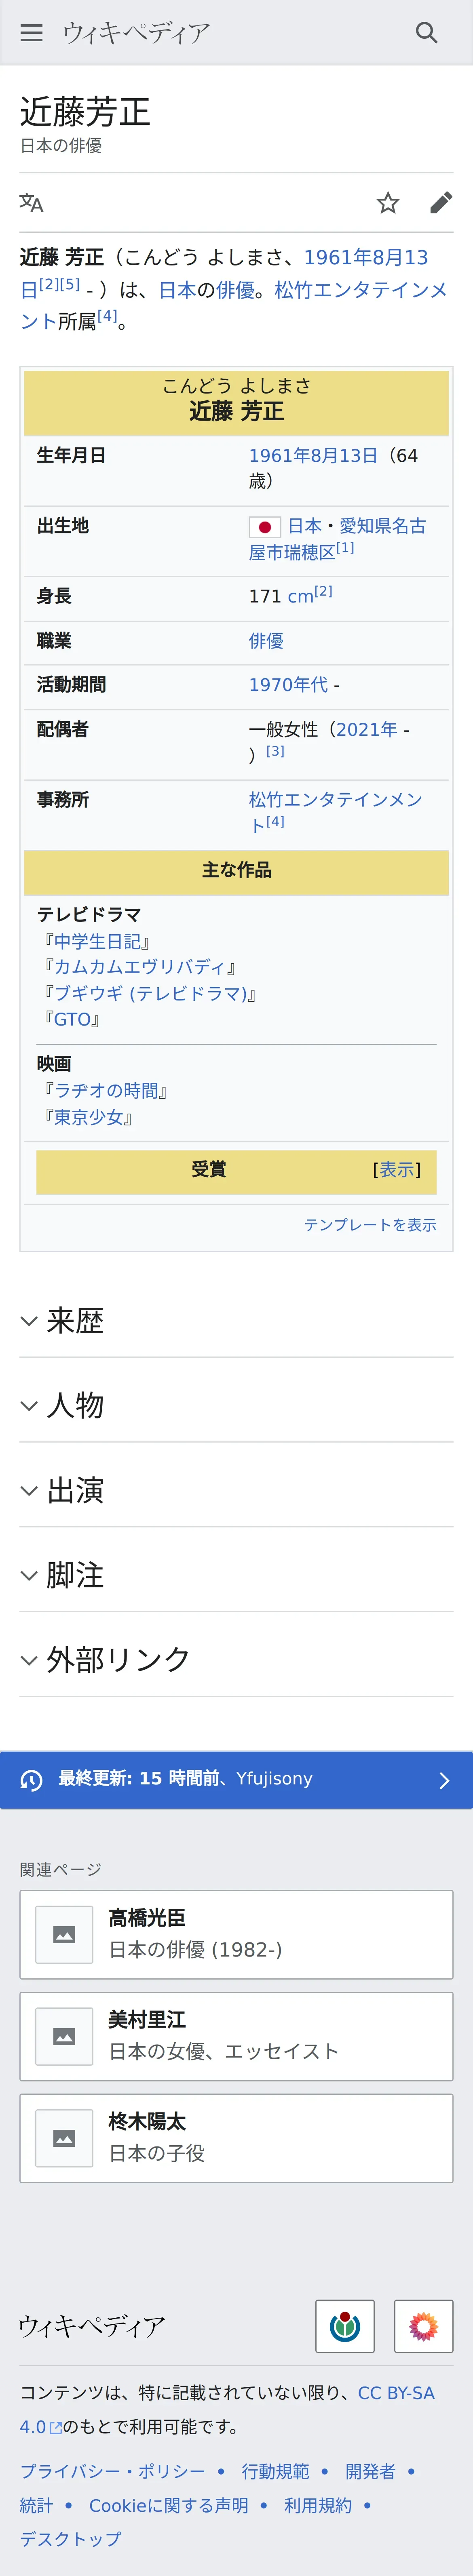This screenshot has height=2576, width=473.
Task: Star this page to watchlist
Action: [388, 203]
